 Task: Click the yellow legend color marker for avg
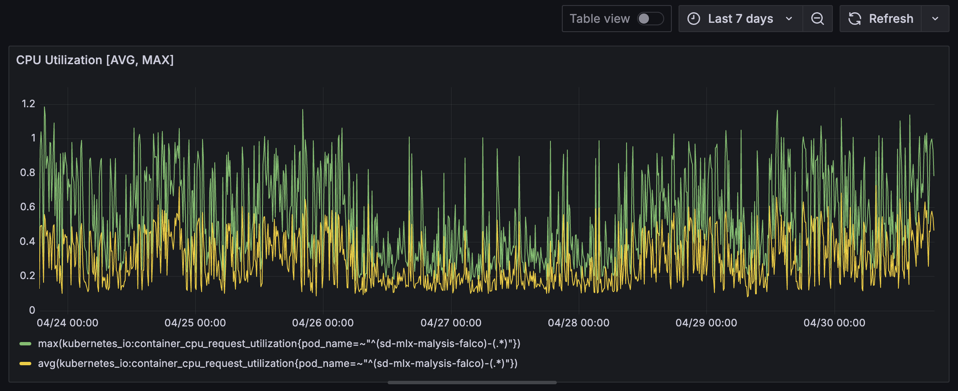tap(25, 363)
